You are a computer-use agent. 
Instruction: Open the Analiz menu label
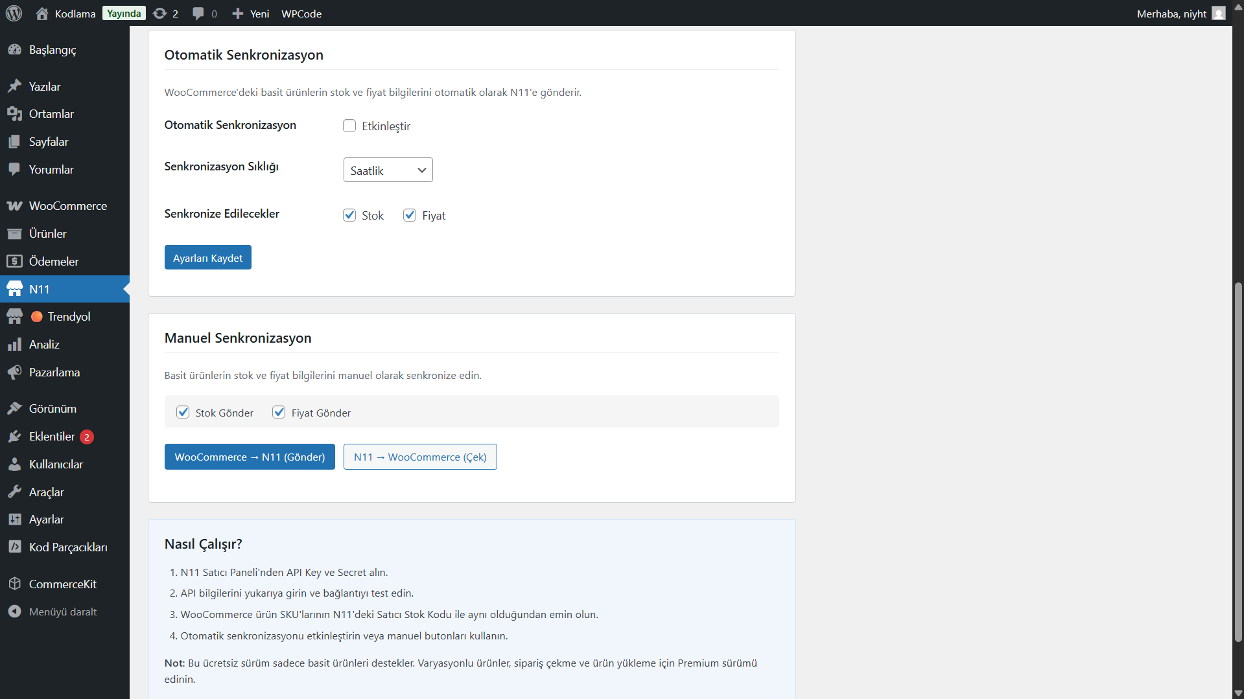tap(44, 345)
